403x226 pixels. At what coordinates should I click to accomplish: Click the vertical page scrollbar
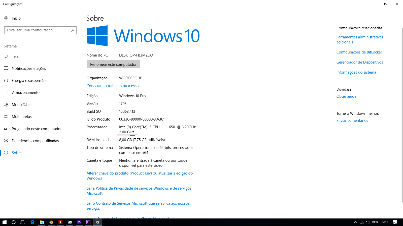(402, 115)
